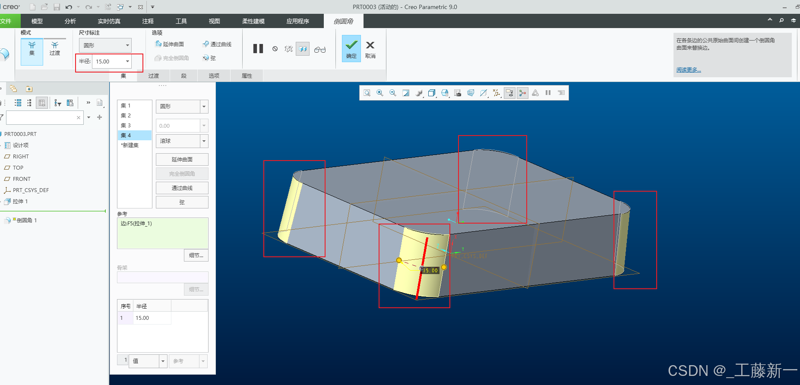Open the model tree filter icon
800x385 pixels.
pos(58,103)
